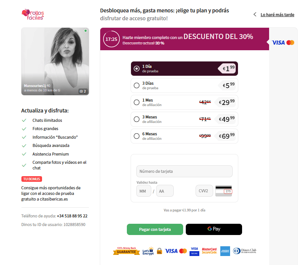Click the Let's Encrypt badge
Viewport: 301px width, 265px height.
(148, 251)
